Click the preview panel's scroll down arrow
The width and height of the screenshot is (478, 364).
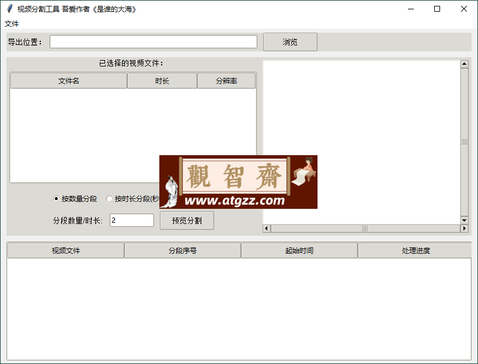click(x=464, y=220)
